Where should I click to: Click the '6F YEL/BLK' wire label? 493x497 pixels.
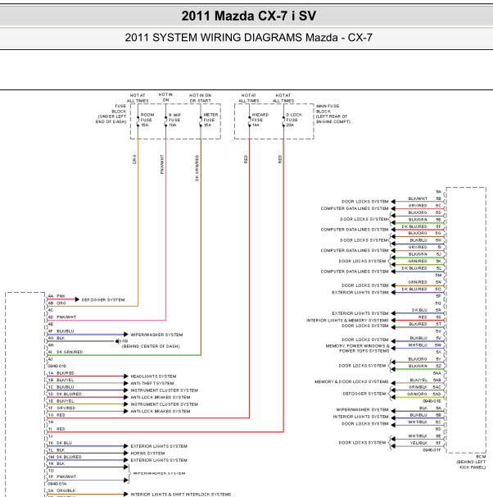pyautogui.click(x=425, y=443)
